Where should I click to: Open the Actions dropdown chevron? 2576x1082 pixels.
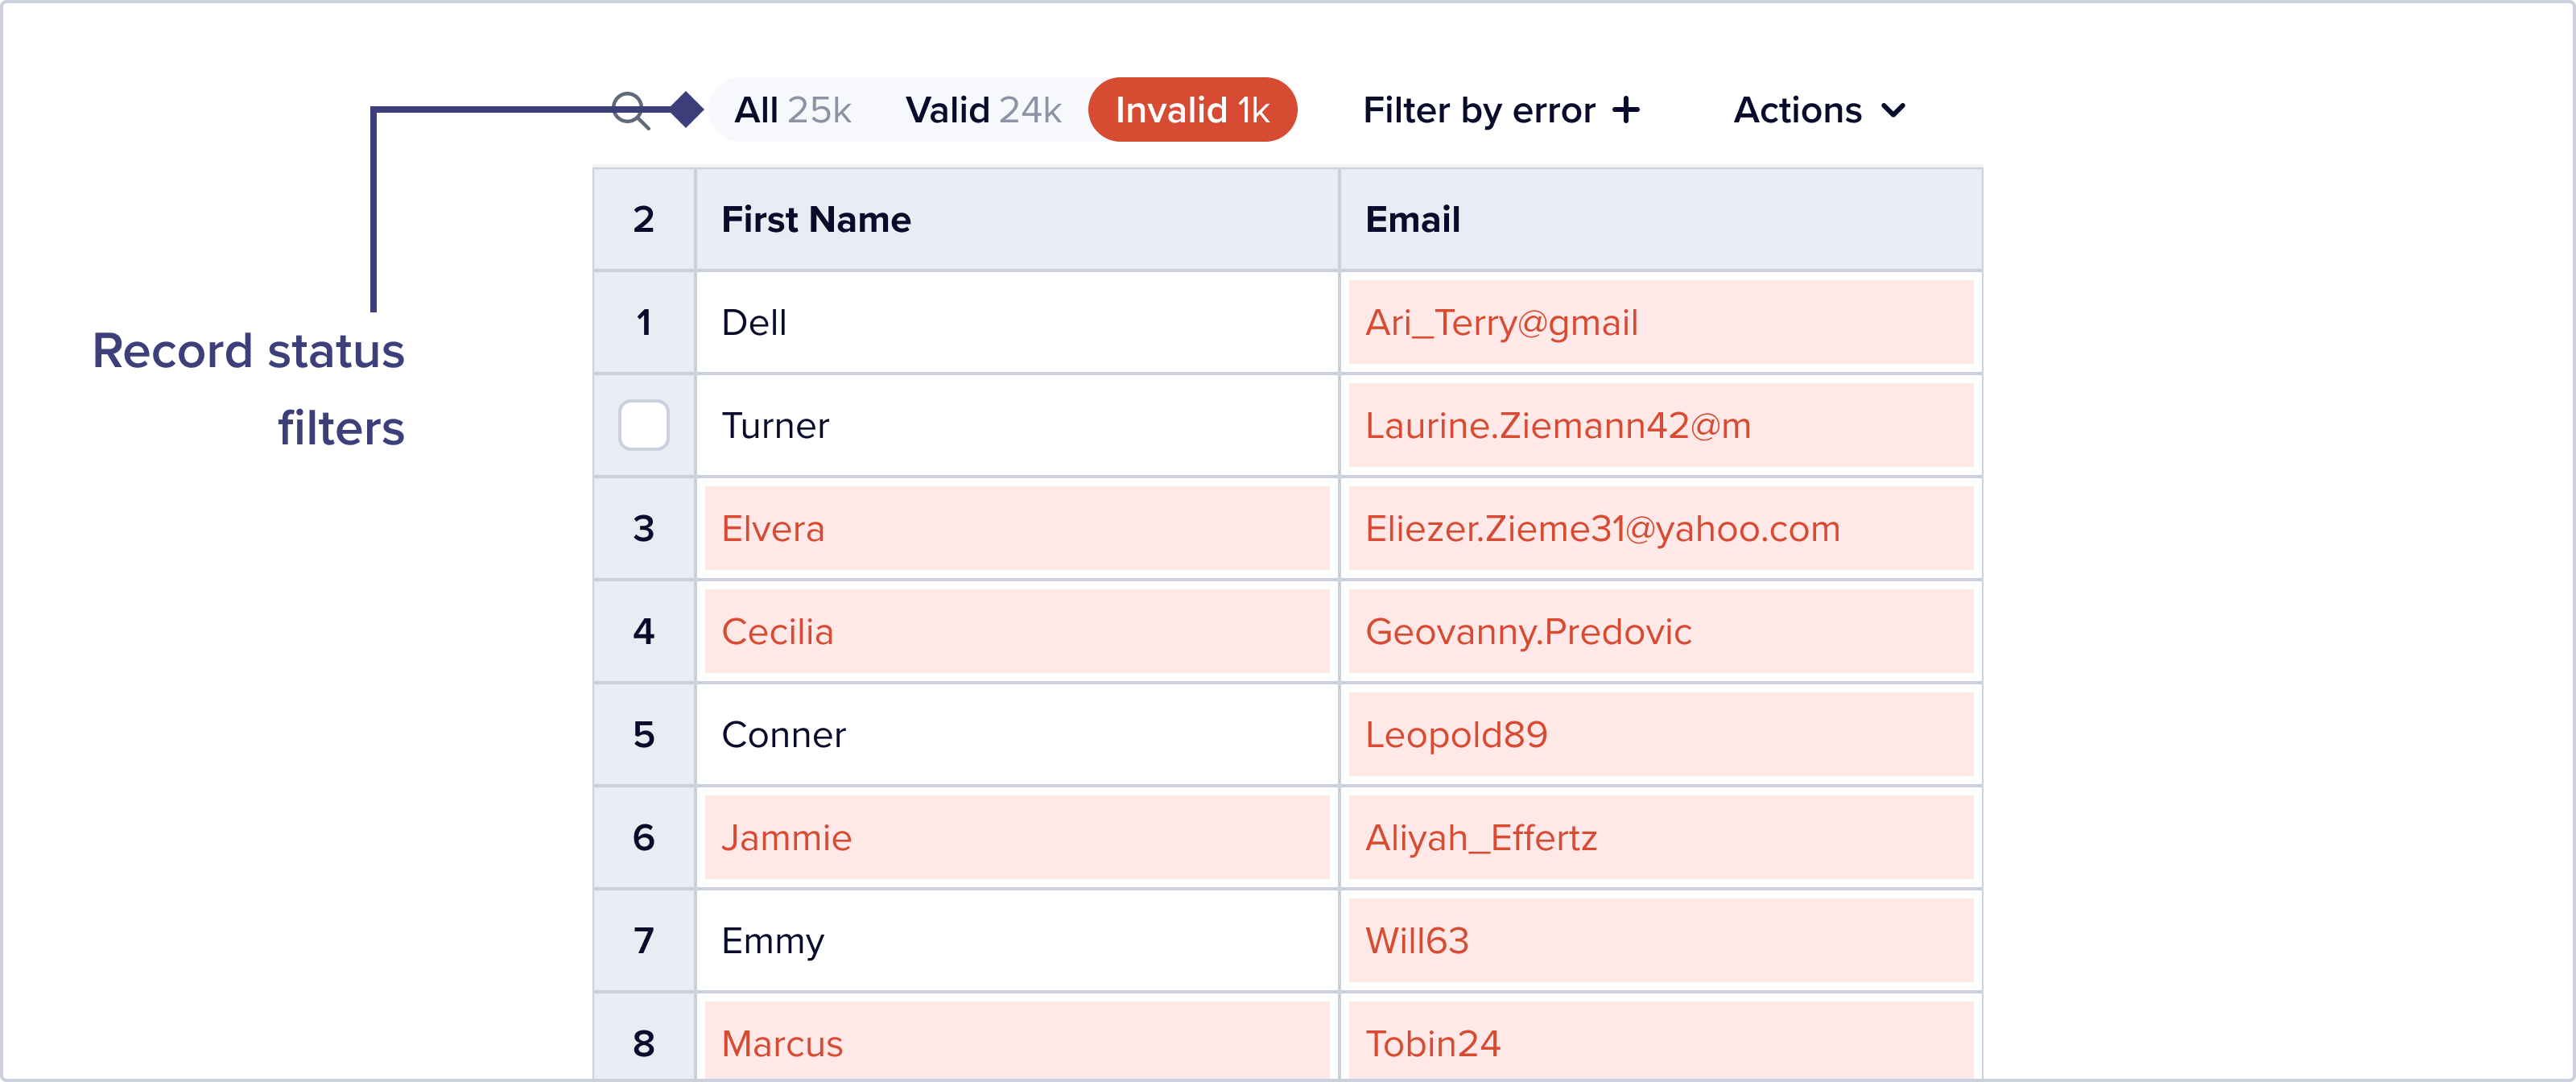(x=1893, y=110)
